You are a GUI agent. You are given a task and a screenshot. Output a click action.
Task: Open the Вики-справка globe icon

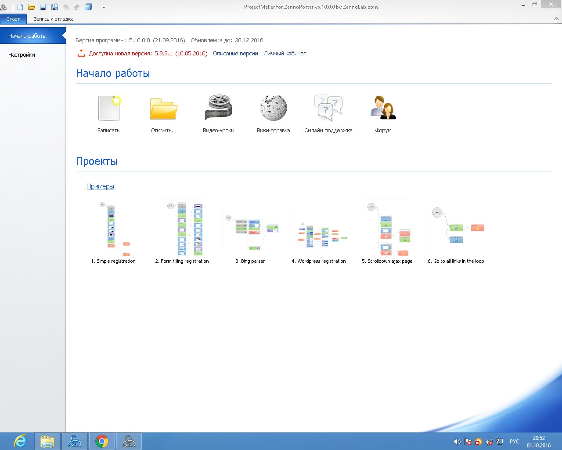274,108
